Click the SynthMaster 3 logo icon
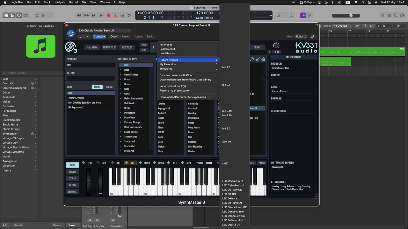 (71, 47)
